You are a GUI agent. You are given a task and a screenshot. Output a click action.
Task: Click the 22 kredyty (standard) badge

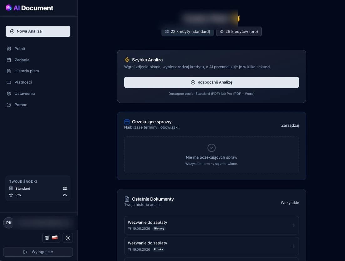(x=188, y=32)
